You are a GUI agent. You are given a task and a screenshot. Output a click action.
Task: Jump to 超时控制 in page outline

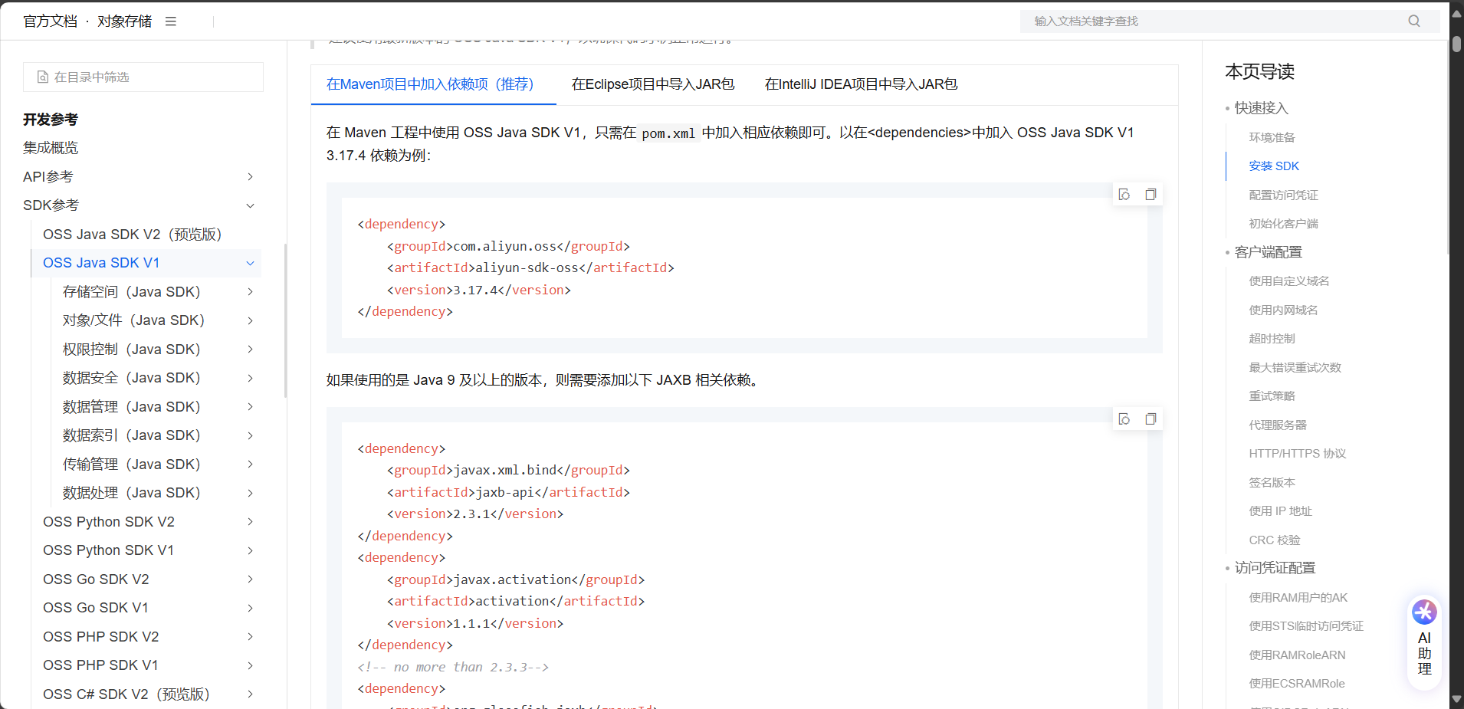[x=1272, y=339]
